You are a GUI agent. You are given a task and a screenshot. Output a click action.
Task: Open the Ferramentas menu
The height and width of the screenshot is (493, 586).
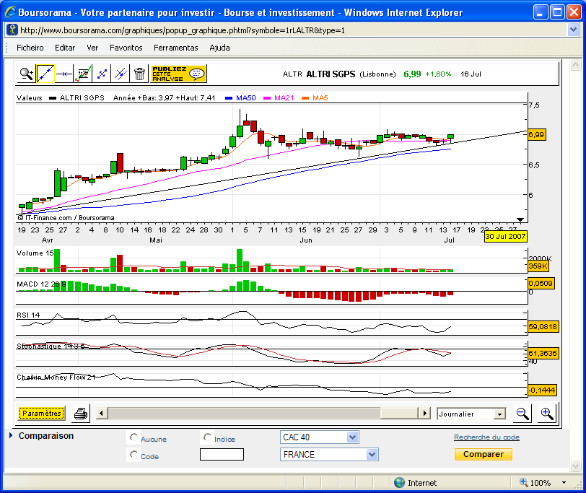175,48
